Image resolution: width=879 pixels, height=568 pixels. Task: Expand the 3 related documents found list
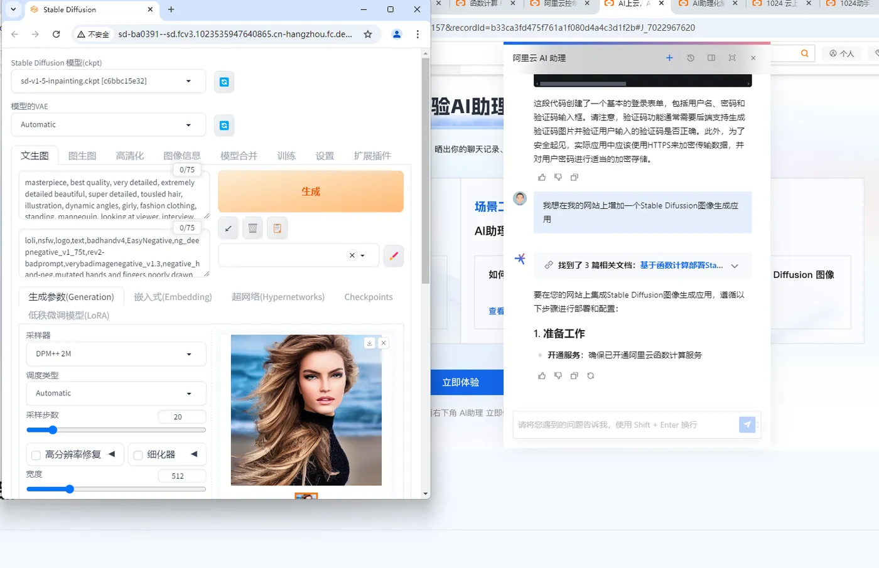[735, 266]
